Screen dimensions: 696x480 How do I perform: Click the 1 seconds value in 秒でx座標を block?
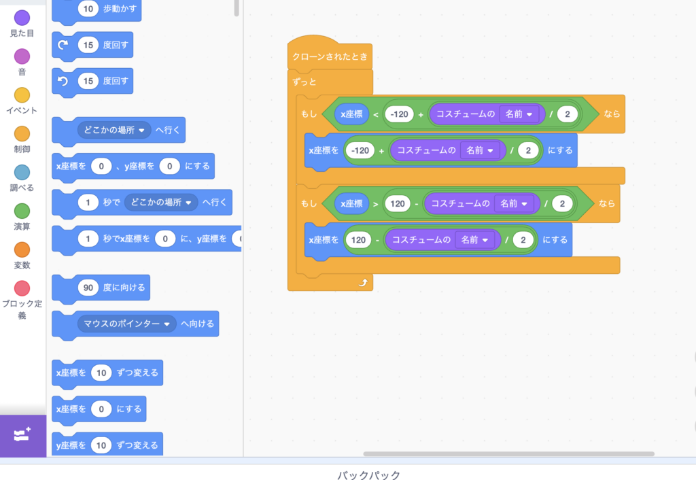88,239
